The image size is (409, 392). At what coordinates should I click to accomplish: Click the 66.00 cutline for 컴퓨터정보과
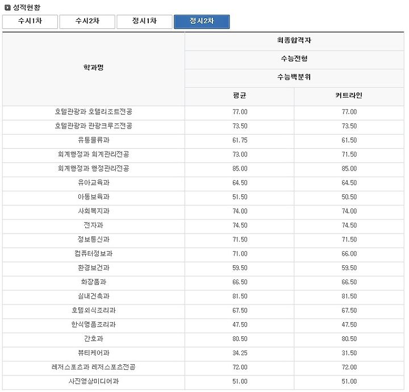pyautogui.click(x=349, y=254)
